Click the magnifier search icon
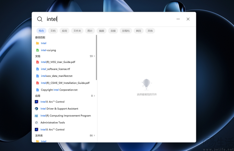This screenshot has width=234, height=151. 40,19
